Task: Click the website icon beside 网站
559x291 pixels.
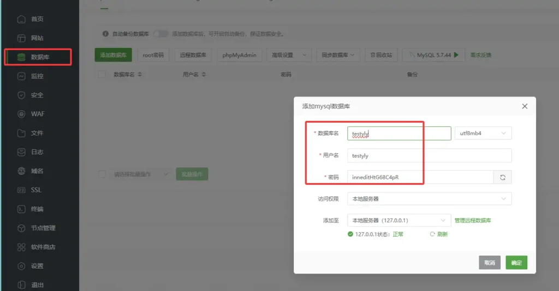Action: 21,38
